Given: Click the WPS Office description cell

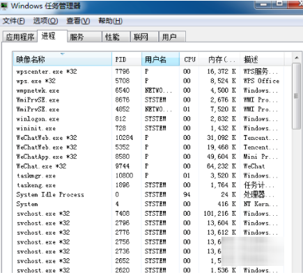Looking at the screenshot, I should tap(261, 81).
